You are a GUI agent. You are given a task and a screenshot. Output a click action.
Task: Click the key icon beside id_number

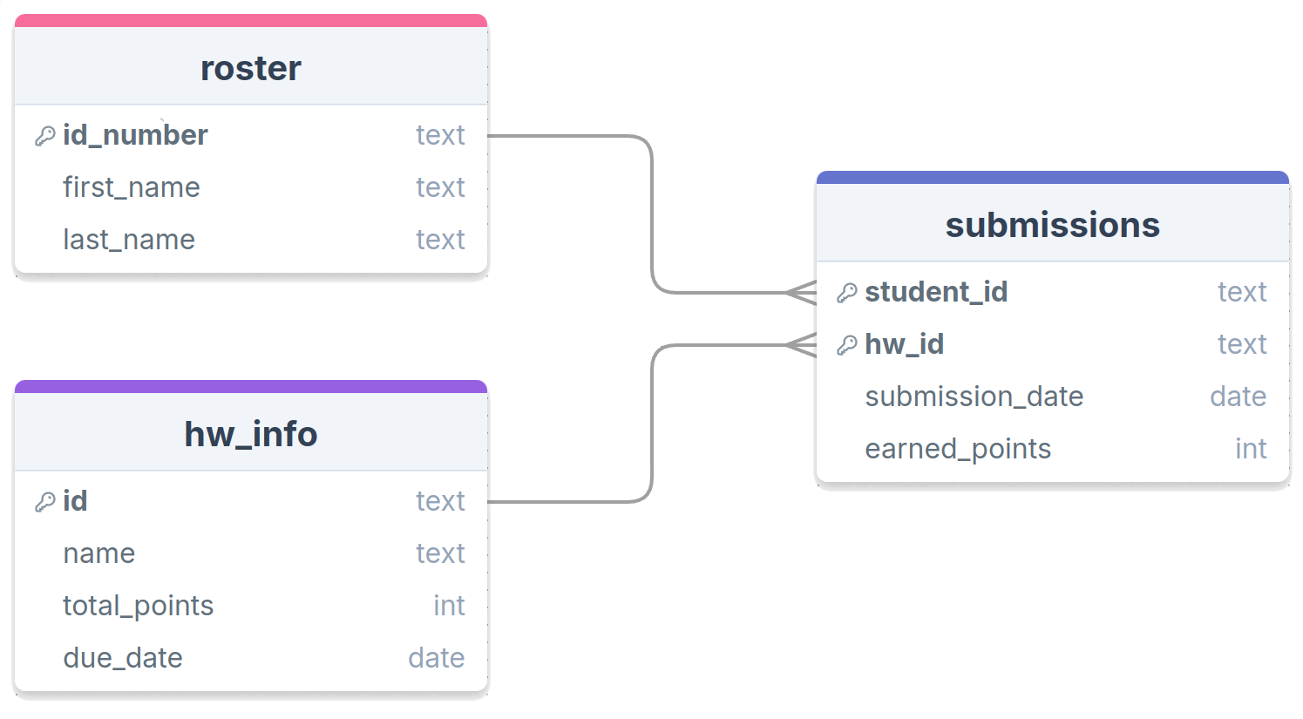click(x=45, y=136)
